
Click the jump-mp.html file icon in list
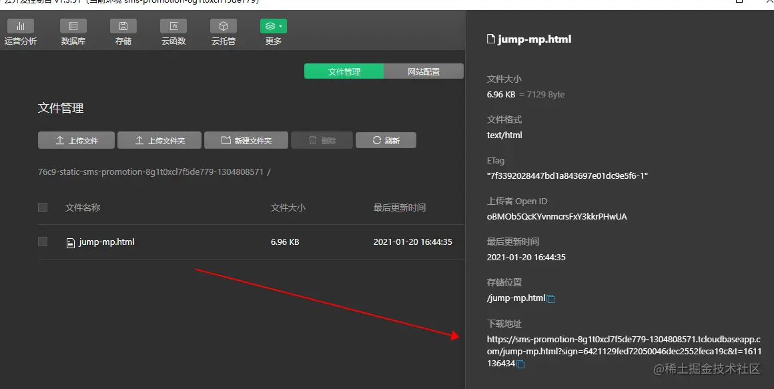coord(71,242)
